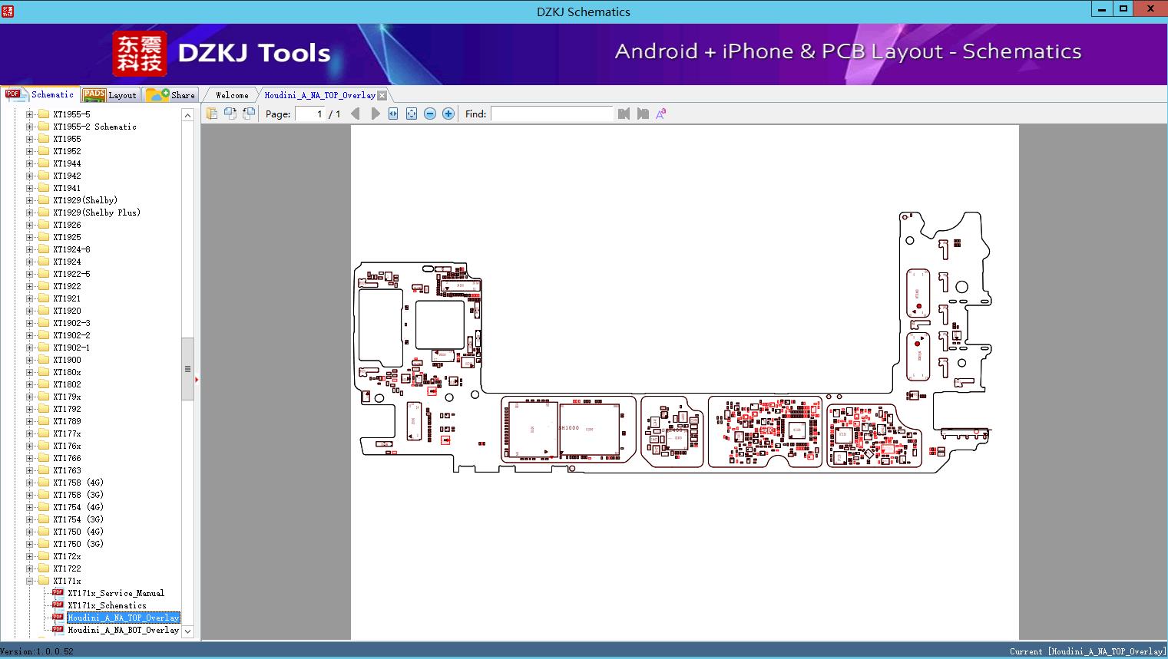Viewport: 1168px width, 659px height.
Task: Go to next page arrow
Action: (x=375, y=114)
